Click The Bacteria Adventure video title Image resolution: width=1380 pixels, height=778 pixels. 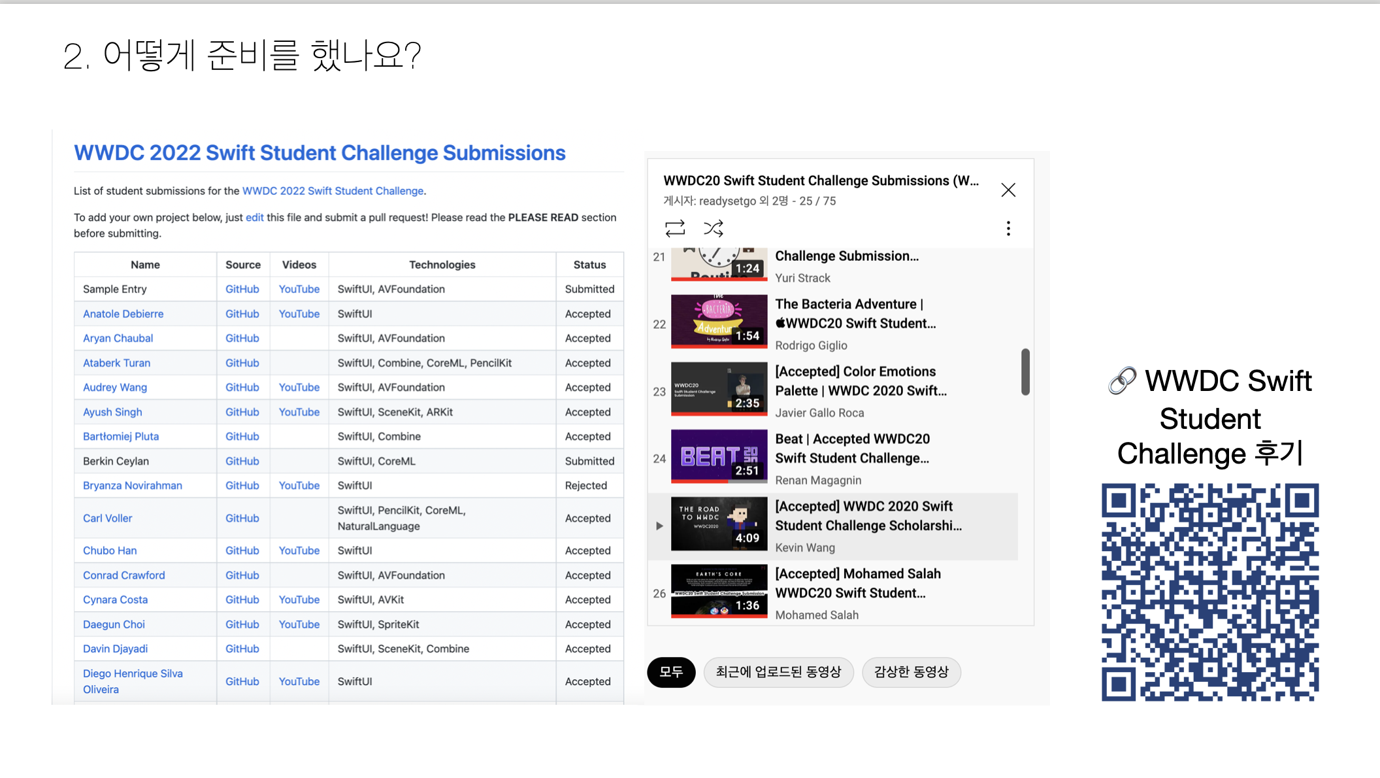click(x=855, y=314)
